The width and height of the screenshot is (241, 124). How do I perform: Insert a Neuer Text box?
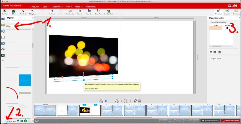[99, 11]
